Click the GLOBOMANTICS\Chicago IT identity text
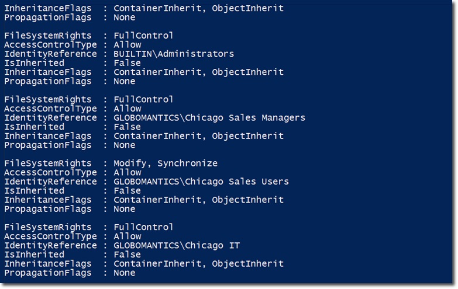Image resolution: width=458 pixels, height=289 pixels. pos(177,245)
